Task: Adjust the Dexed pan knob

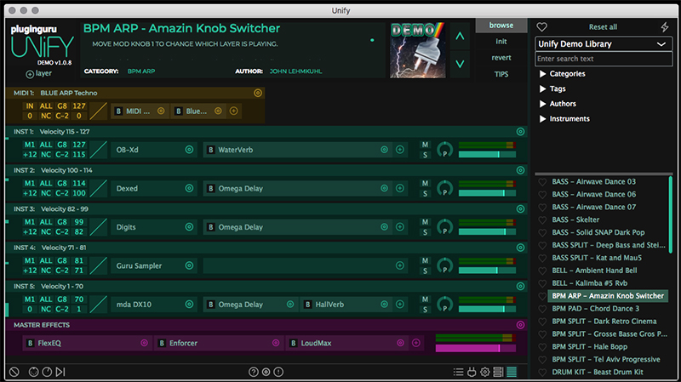Action: point(444,188)
